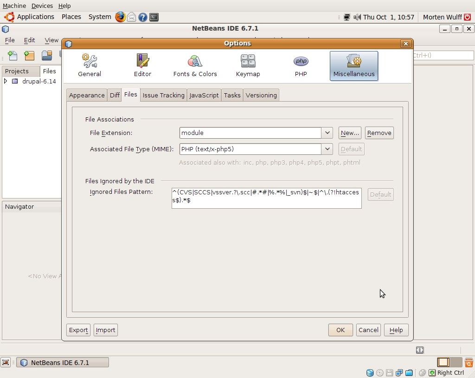
Task: Click the Open Project toolbar icon
Action: (47, 56)
